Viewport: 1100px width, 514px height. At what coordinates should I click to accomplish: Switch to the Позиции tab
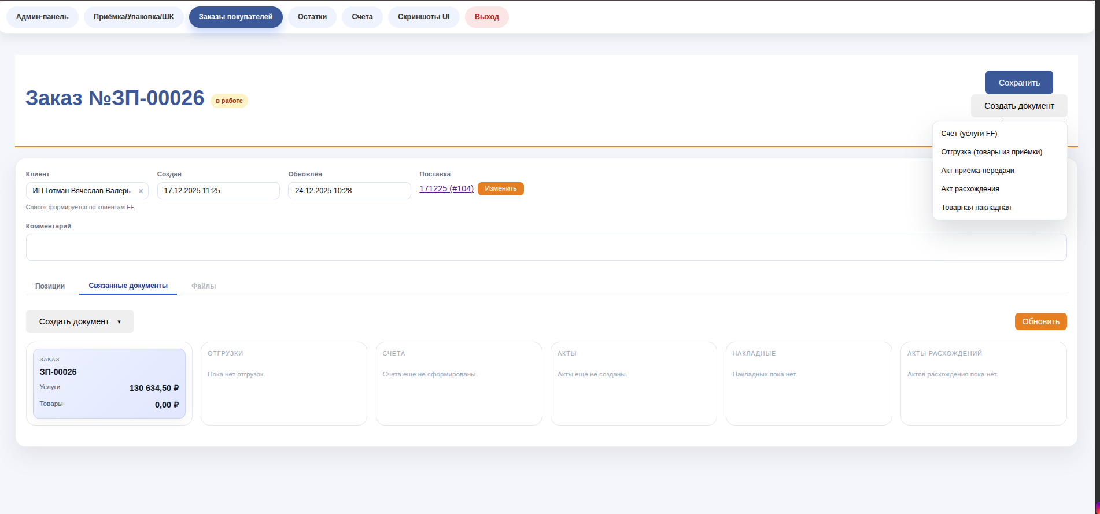tap(50, 286)
